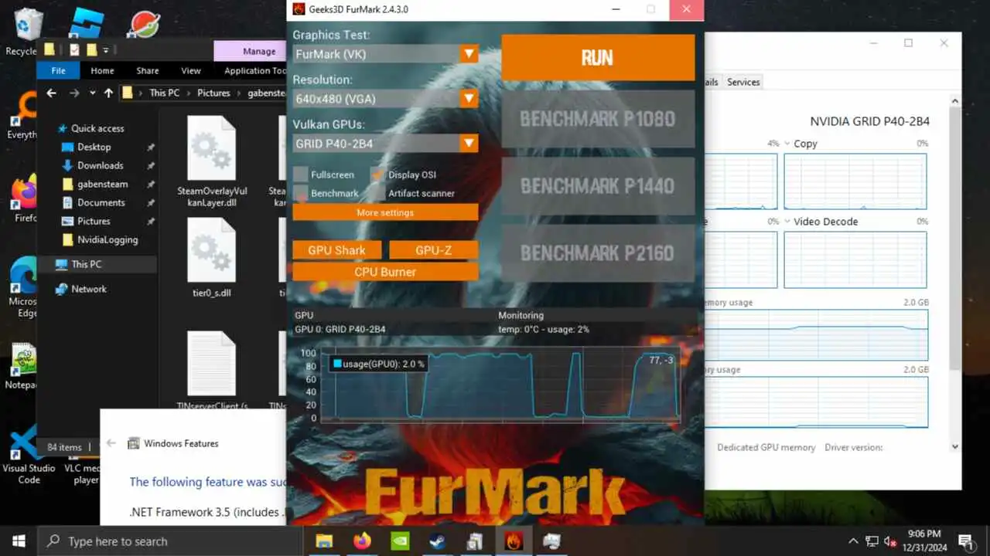
Task: Click the usage(GPU0) legend color square
Action: tap(337, 364)
